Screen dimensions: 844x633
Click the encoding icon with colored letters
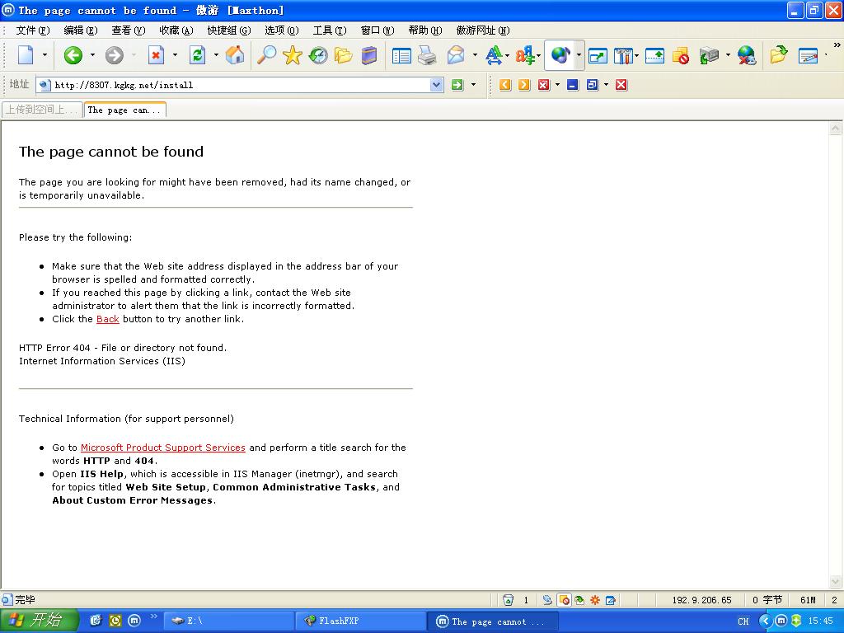pyautogui.click(x=525, y=55)
